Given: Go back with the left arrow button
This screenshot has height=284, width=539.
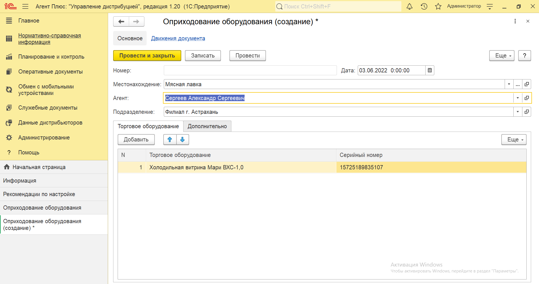Looking at the screenshot, I should [x=121, y=22].
